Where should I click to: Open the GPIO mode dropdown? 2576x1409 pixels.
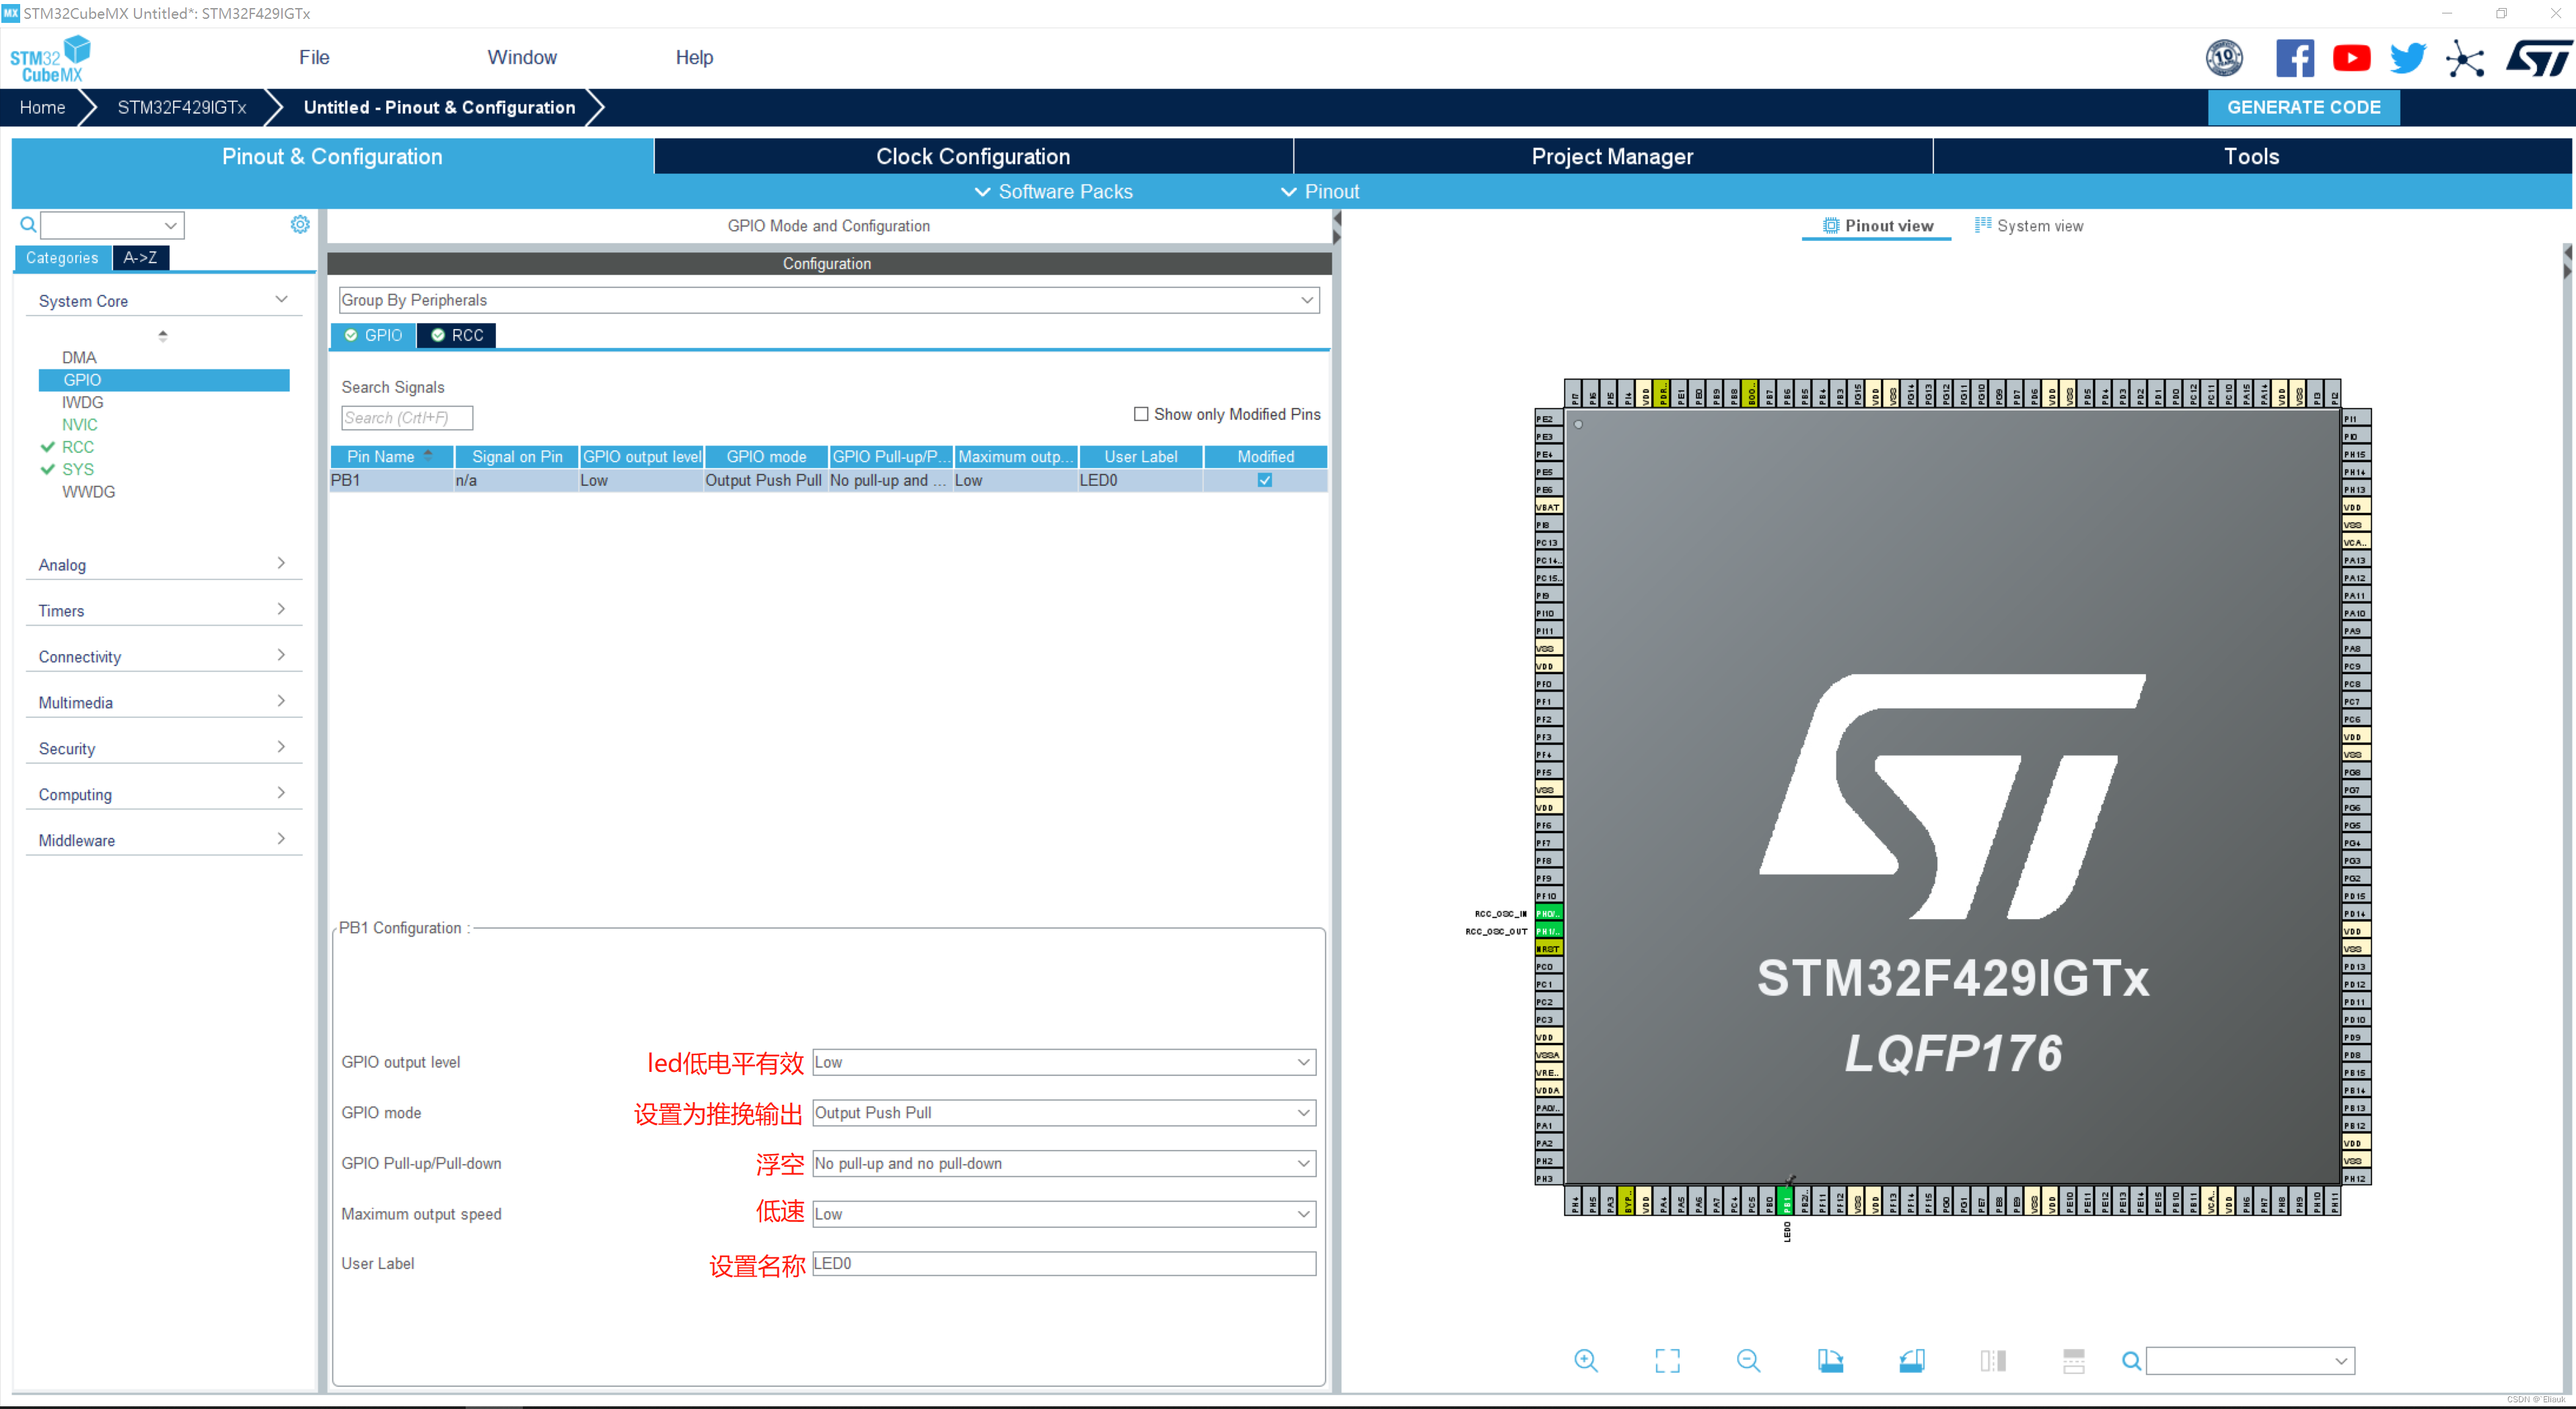(x=1063, y=1113)
